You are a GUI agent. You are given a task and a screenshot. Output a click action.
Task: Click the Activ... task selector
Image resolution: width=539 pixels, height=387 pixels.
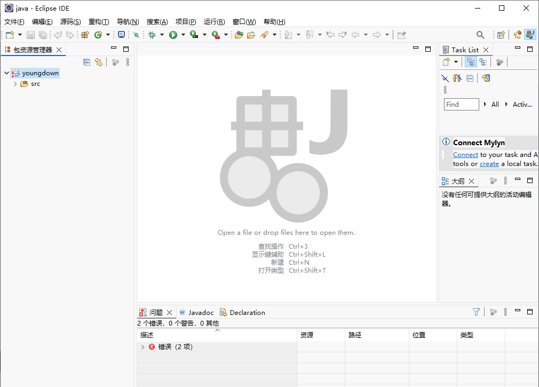click(x=522, y=105)
